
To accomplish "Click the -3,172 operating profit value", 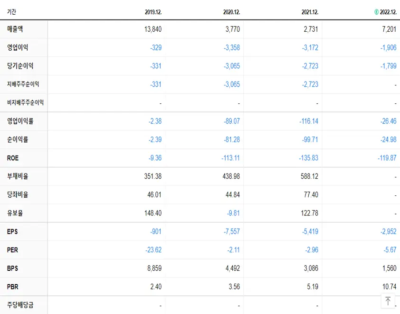I will (x=310, y=47).
